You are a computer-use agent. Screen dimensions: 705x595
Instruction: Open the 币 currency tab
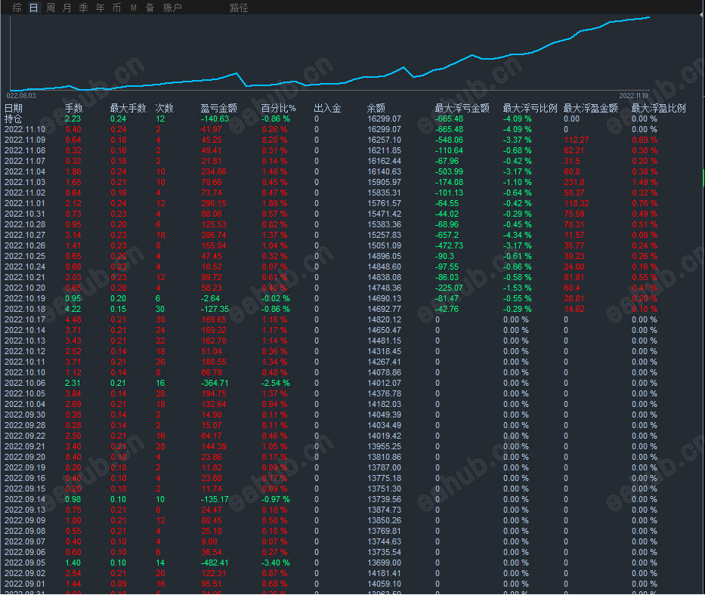(x=117, y=8)
